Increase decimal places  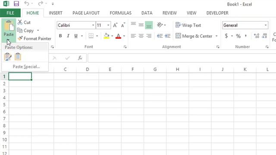257,36
